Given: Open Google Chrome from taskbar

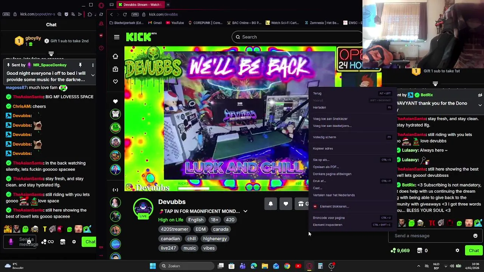Looking at the screenshot, I should click(x=287, y=266).
